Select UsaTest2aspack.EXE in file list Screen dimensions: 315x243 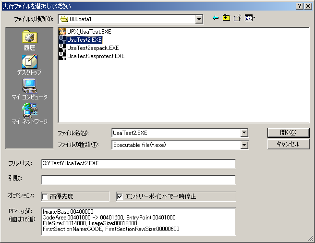click(93, 48)
